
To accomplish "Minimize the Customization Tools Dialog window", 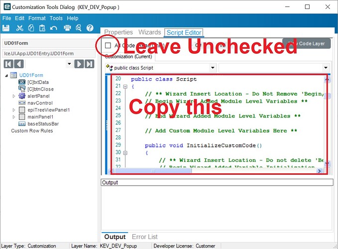I will point(287,6).
